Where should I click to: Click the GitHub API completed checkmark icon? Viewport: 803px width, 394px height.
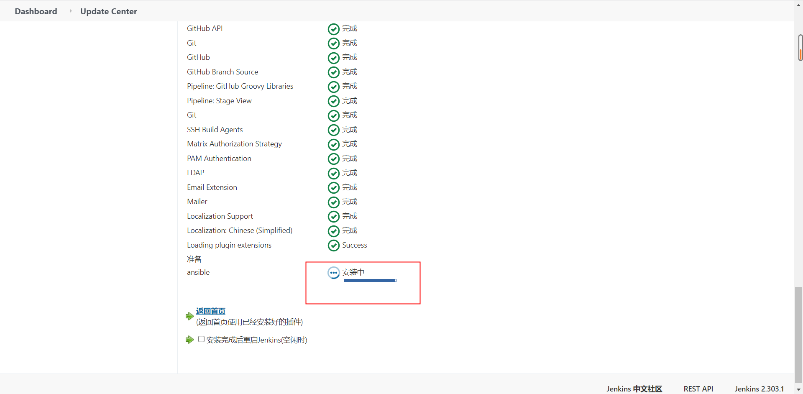click(x=333, y=29)
